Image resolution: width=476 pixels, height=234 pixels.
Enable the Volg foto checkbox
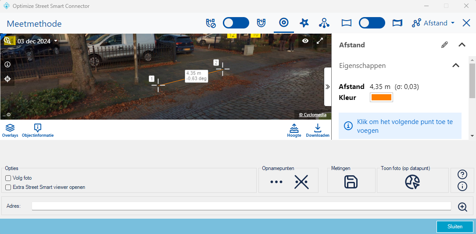coord(8,178)
